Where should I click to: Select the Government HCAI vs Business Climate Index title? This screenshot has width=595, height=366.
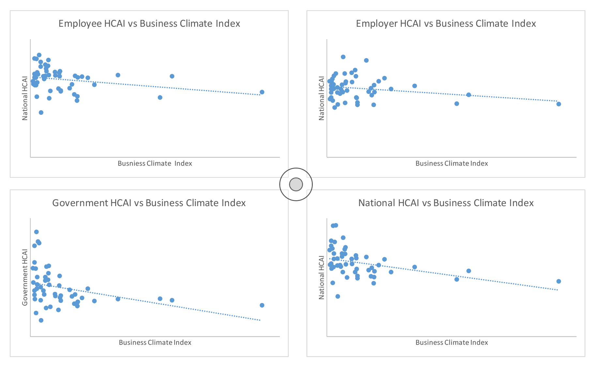point(149,203)
